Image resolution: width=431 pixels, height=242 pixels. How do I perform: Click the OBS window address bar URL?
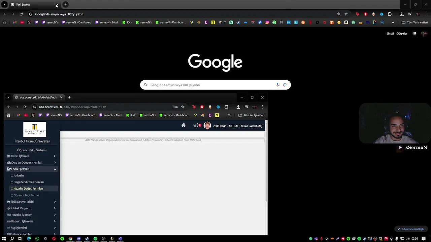(x=72, y=107)
